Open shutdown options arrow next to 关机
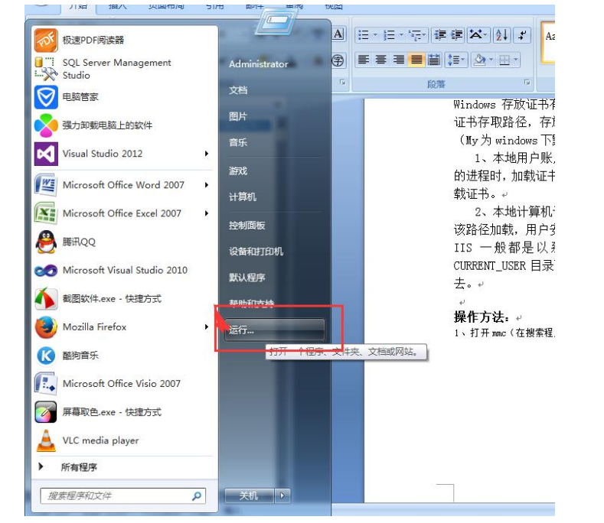This screenshot has height=523, width=604. 283,496
